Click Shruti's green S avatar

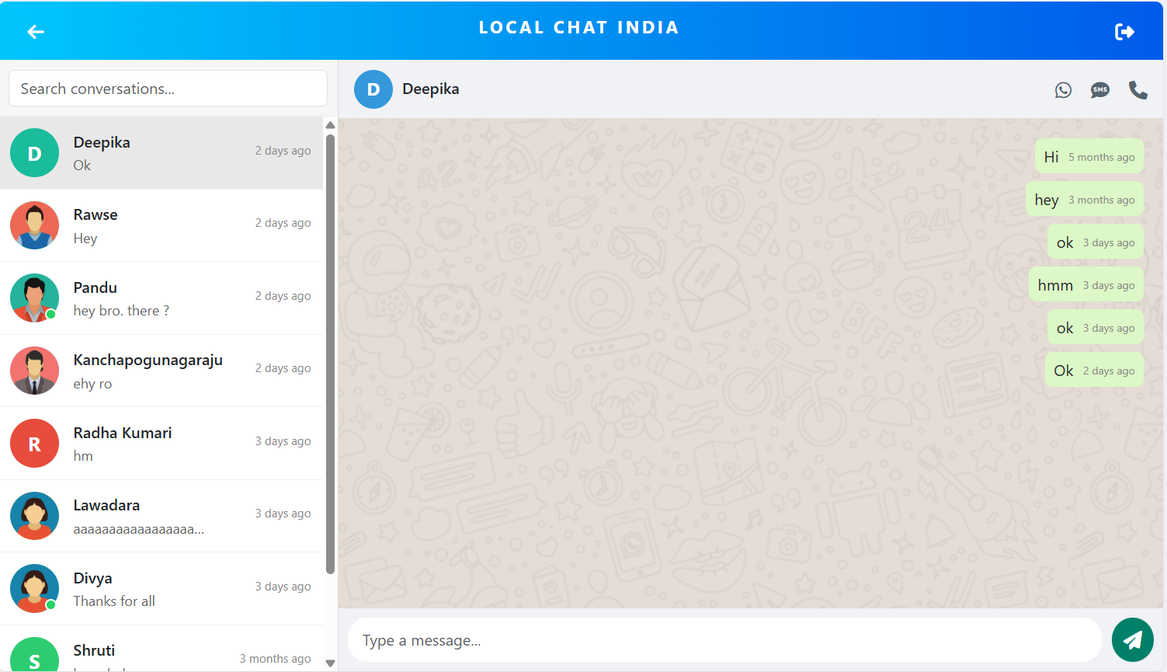click(34, 654)
